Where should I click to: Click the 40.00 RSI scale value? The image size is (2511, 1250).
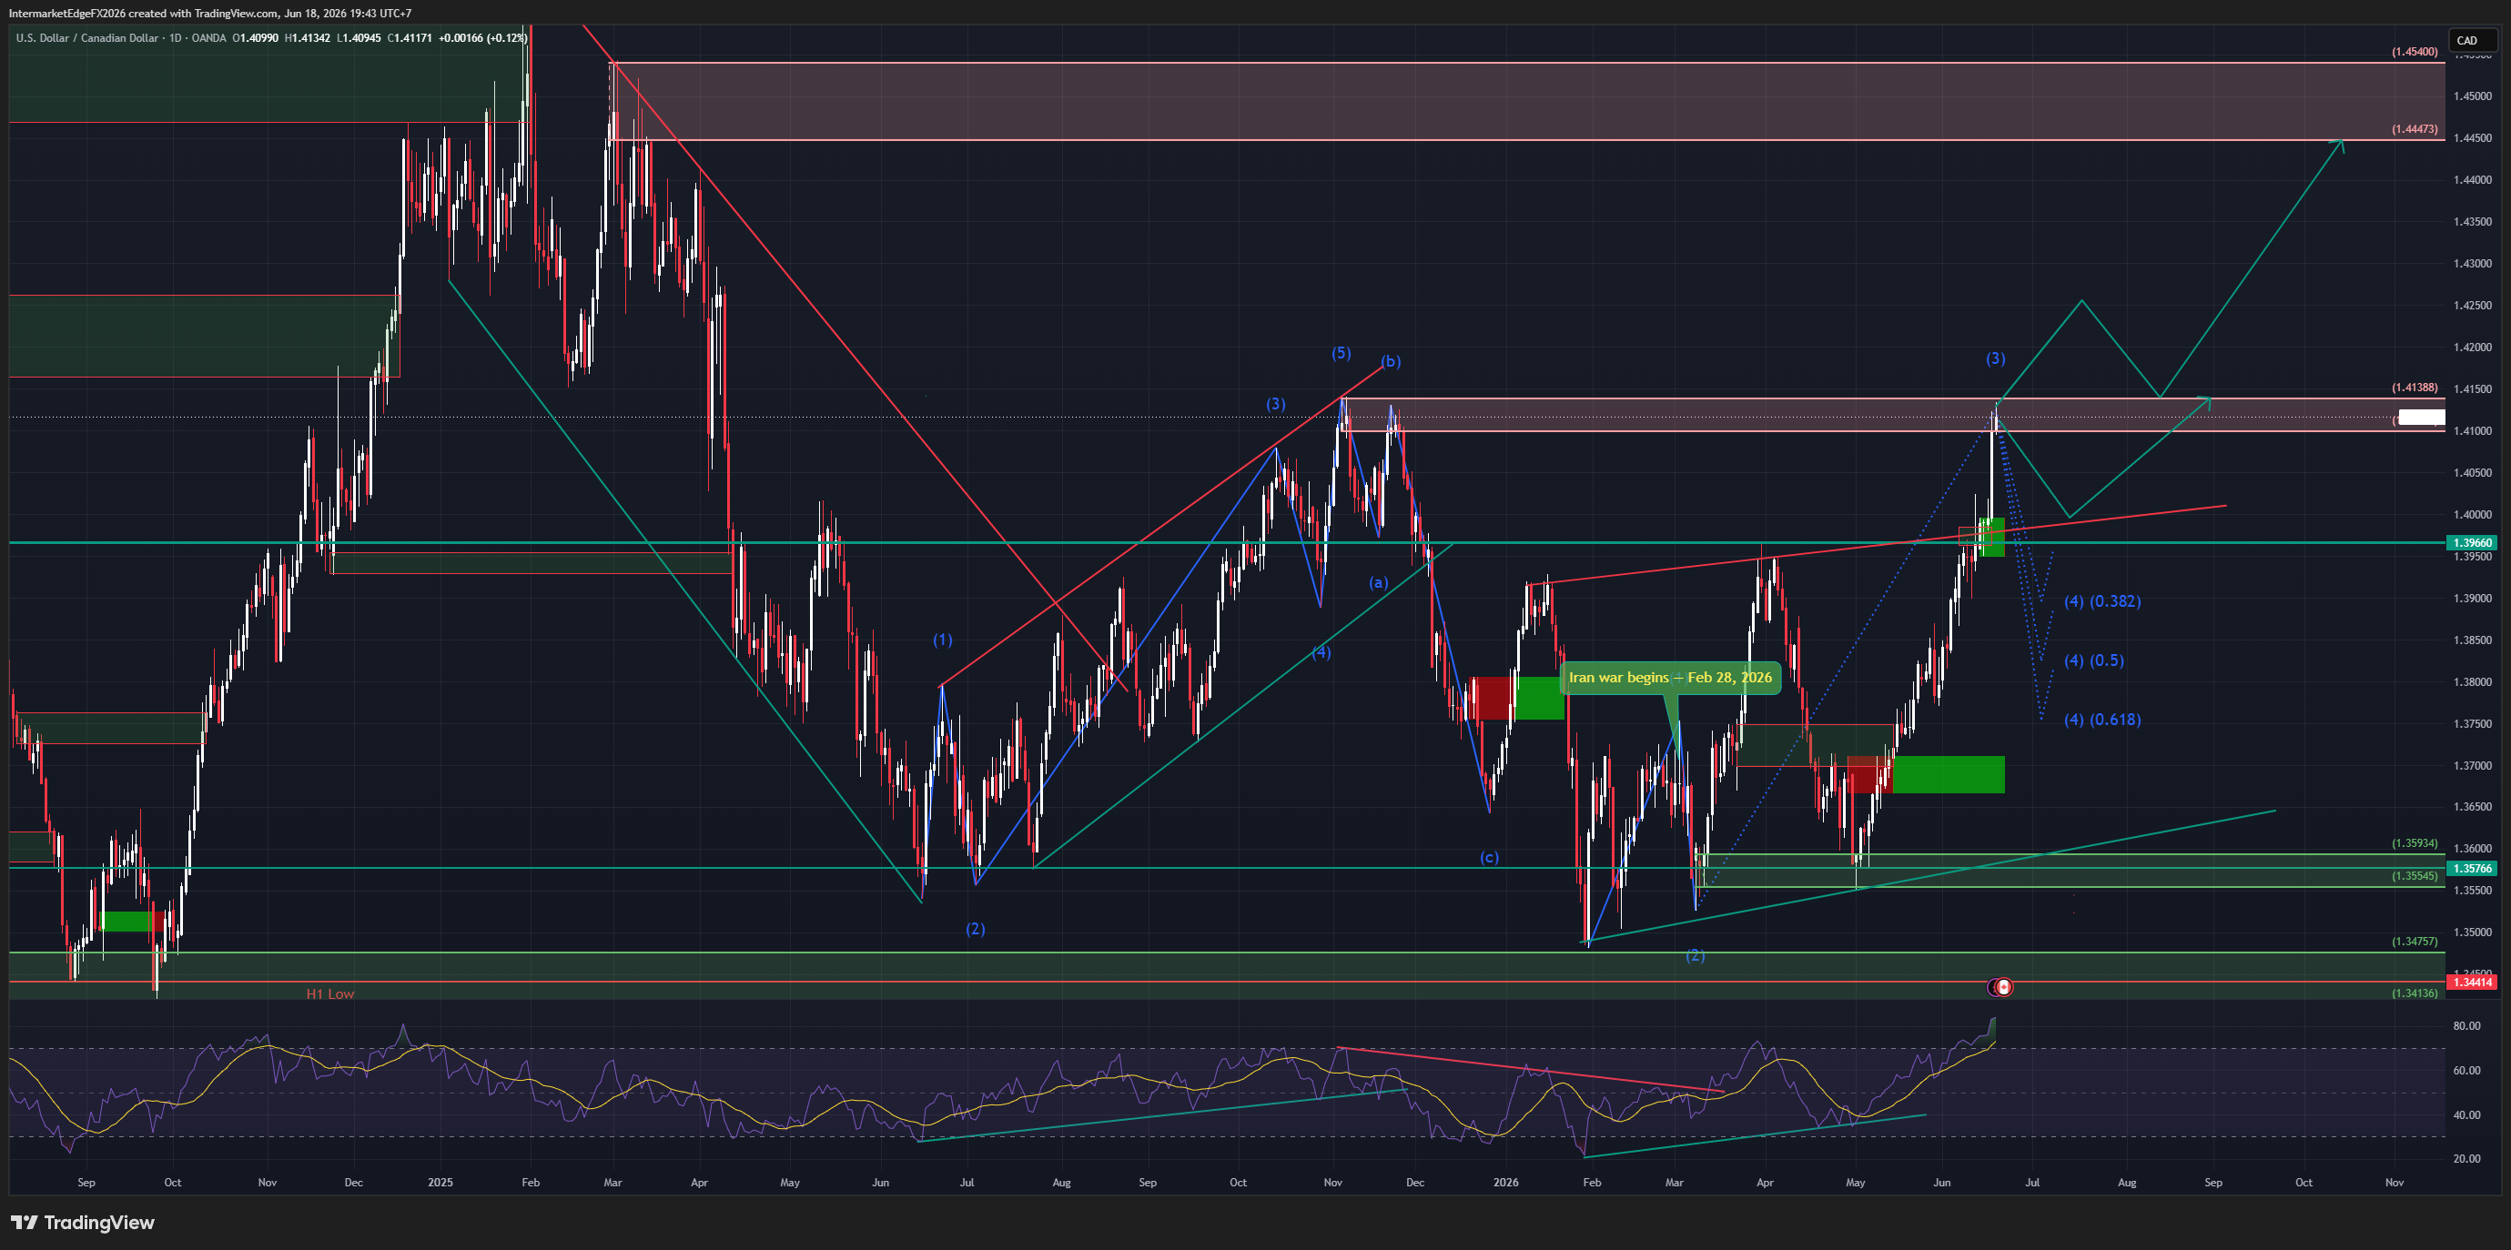[x=2467, y=1115]
